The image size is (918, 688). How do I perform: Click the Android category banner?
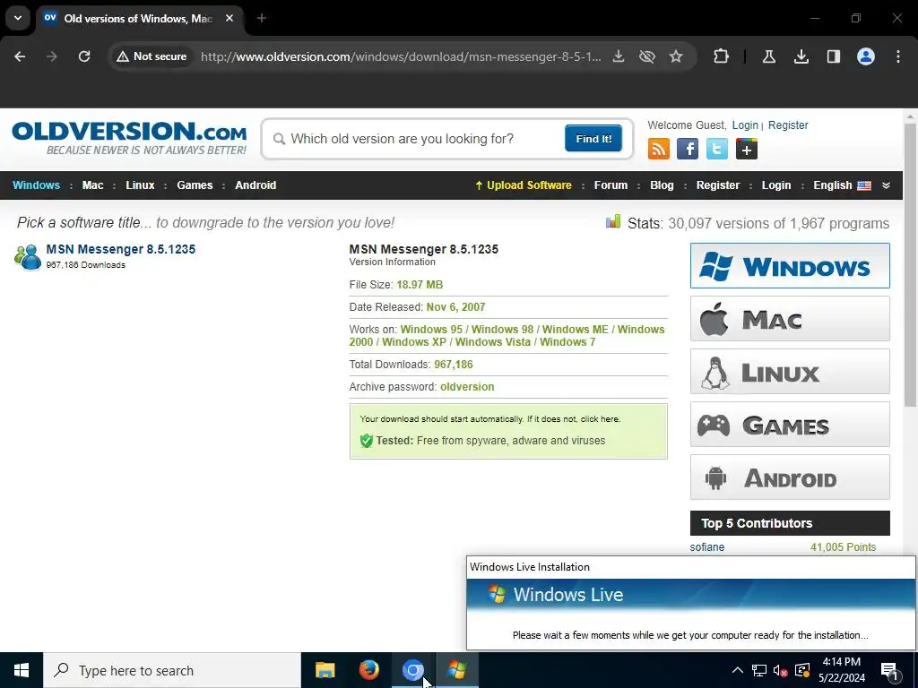tap(790, 477)
